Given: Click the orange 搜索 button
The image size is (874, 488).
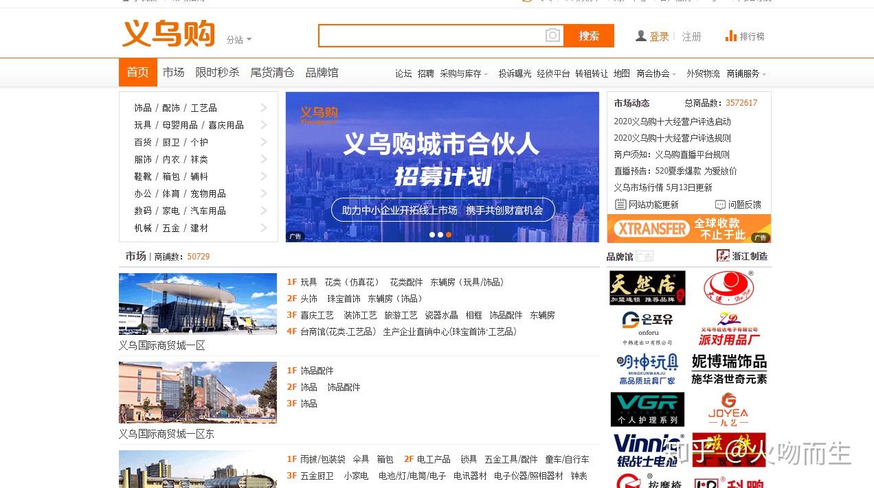Looking at the screenshot, I should click(589, 36).
